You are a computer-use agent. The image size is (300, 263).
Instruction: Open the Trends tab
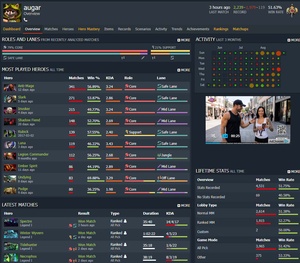coord(177,29)
